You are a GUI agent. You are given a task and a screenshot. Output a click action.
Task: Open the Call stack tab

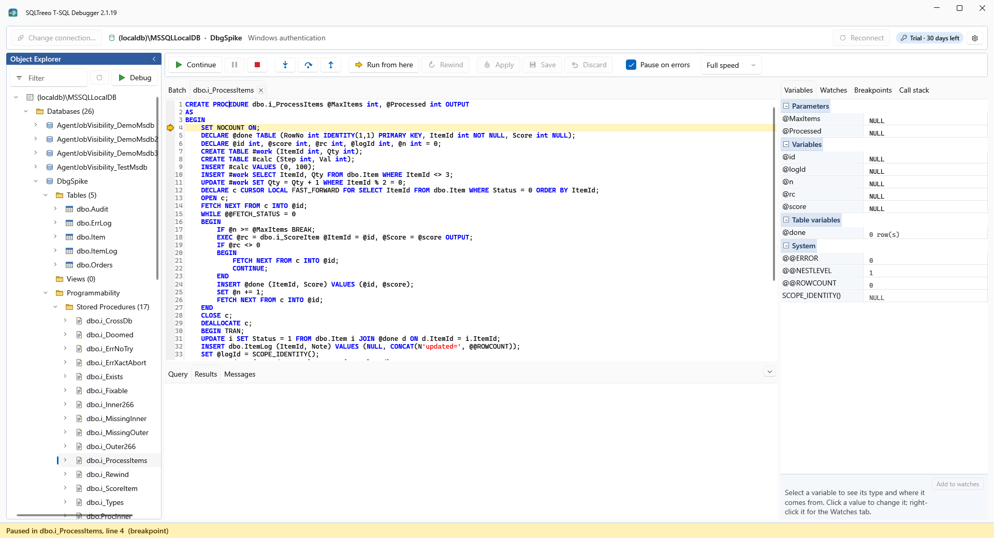[914, 90]
